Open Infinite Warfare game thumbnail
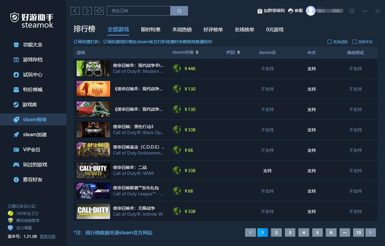Image resolution: width=385 pixels, height=246 pixels. [93, 211]
